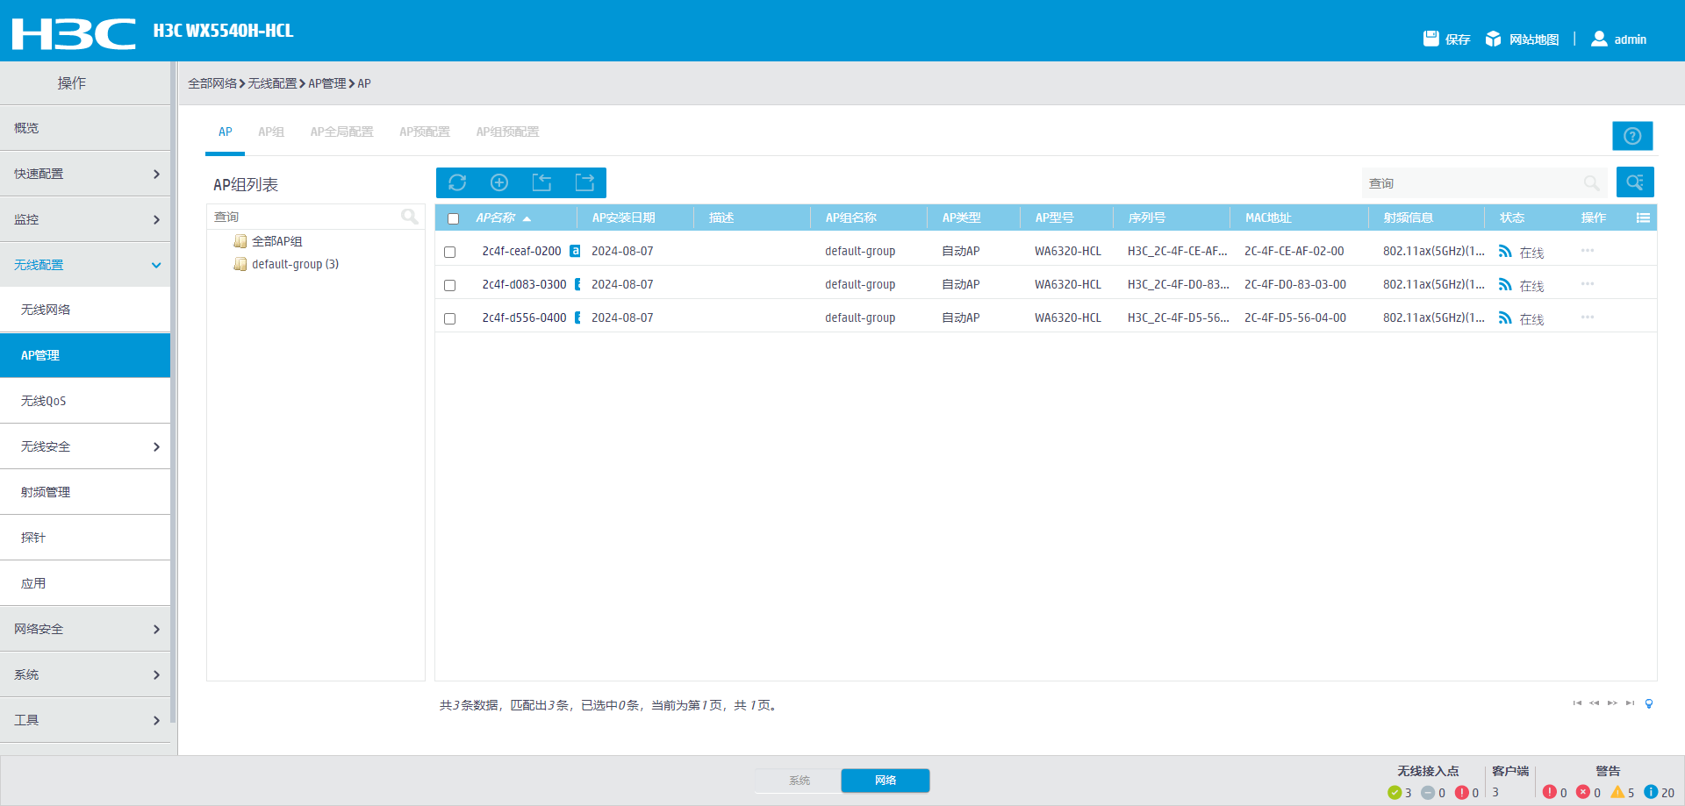The image size is (1685, 806).
Task: Expand the 快速配置 sidebar menu
Action: (x=85, y=174)
